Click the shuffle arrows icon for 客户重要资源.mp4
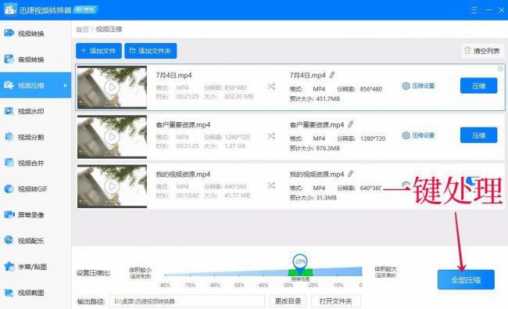508x309 pixels. pos(271,136)
